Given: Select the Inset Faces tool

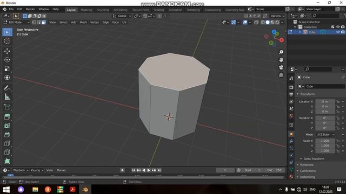Looking at the screenshot, I should 7,126.
